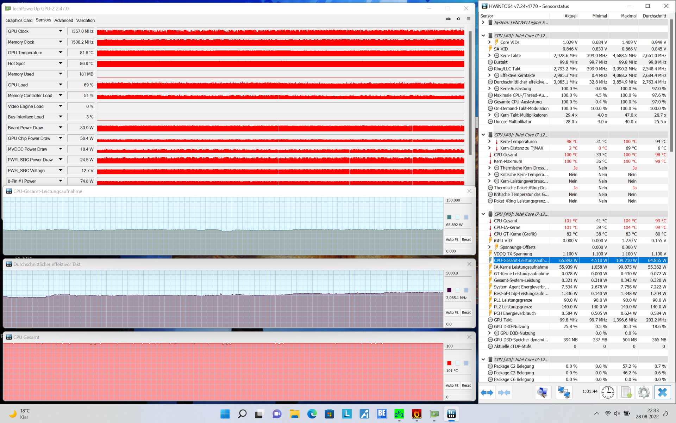Click the GPU-Z refresh sensors icon

458,19
